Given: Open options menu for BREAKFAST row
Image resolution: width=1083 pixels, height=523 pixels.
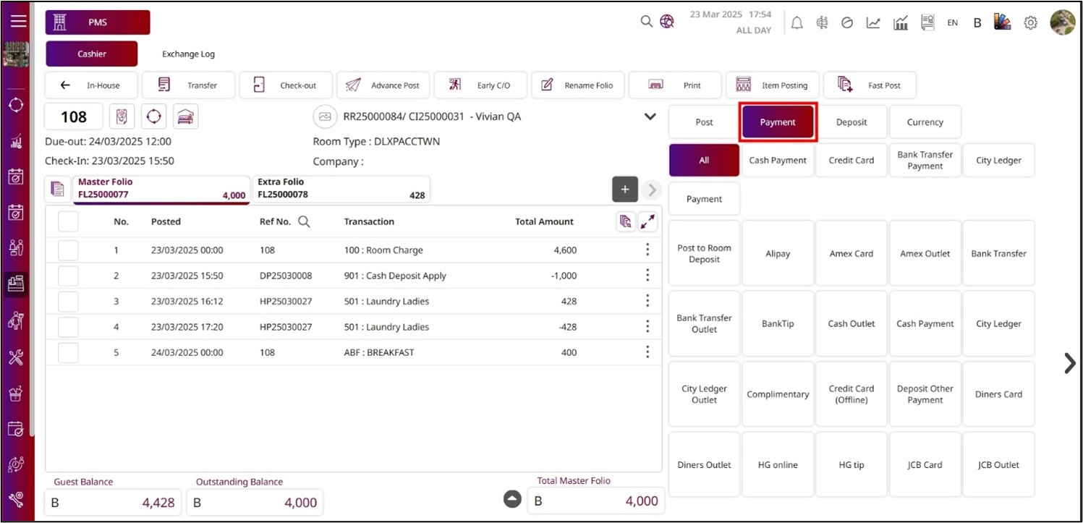Looking at the screenshot, I should [x=647, y=352].
